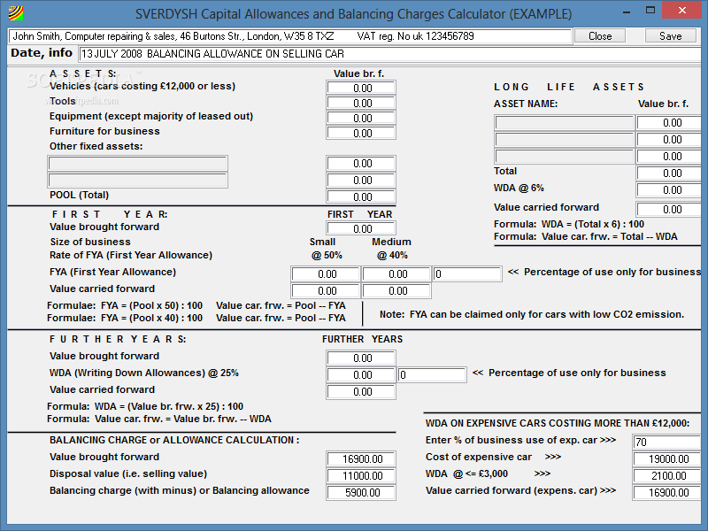Click the 'Size of business' label
Viewport: 708px width, 531px height.
[90, 242]
